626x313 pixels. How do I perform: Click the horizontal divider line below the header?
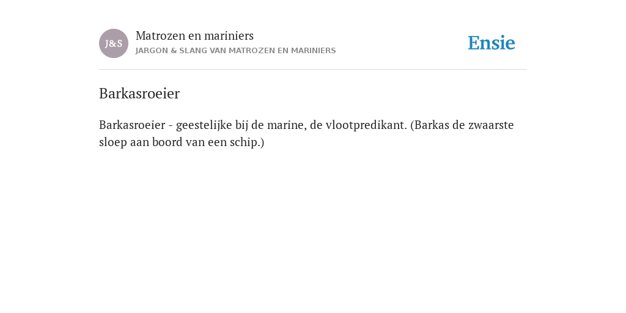click(313, 70)
